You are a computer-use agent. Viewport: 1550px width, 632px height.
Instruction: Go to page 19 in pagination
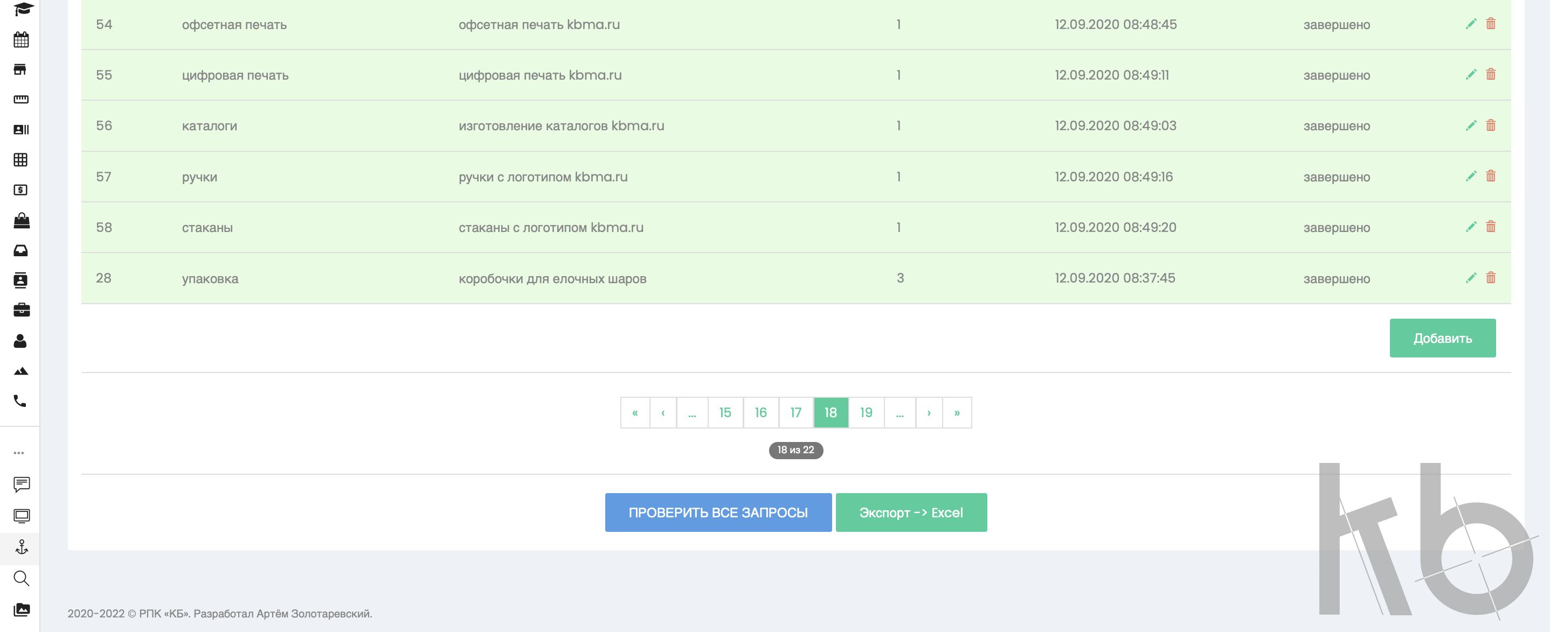(866, 413)
